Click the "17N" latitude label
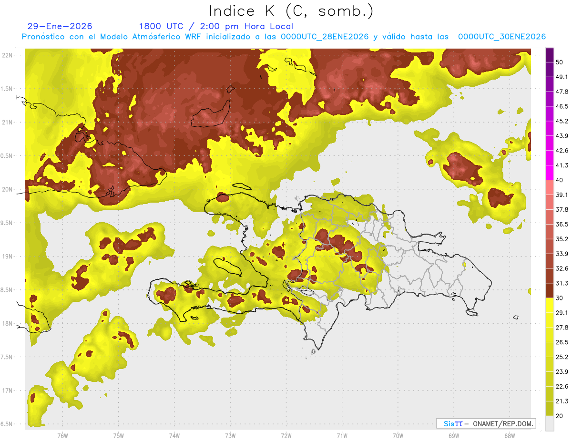This screenshot has height=442, width=572. (x=7, y=391)
